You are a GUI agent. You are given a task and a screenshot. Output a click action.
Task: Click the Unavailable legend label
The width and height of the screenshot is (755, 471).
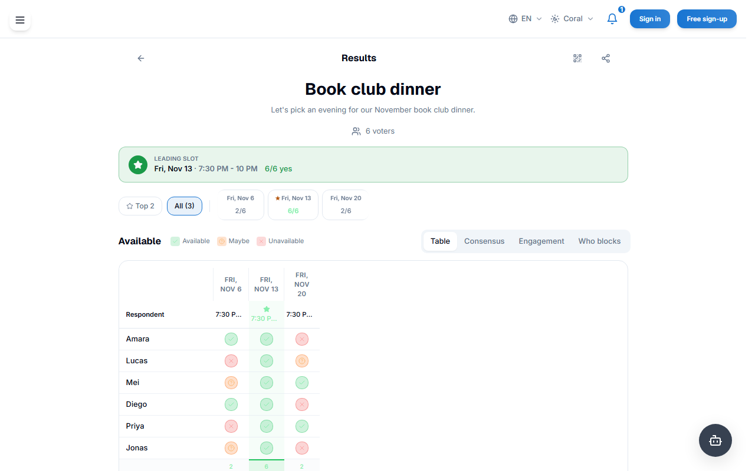[286, 241]
